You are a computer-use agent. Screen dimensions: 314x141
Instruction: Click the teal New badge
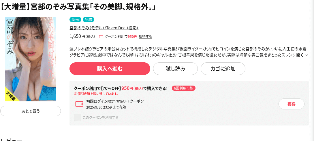coord(75,20)
